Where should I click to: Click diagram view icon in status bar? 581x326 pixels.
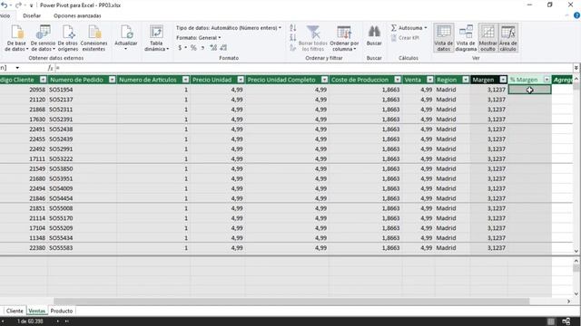pyautogui.click(x=566, y=321)
